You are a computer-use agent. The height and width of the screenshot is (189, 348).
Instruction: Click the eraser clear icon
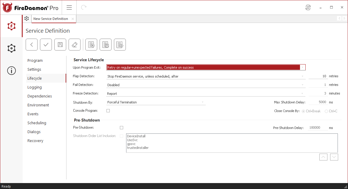coord(74,44)
